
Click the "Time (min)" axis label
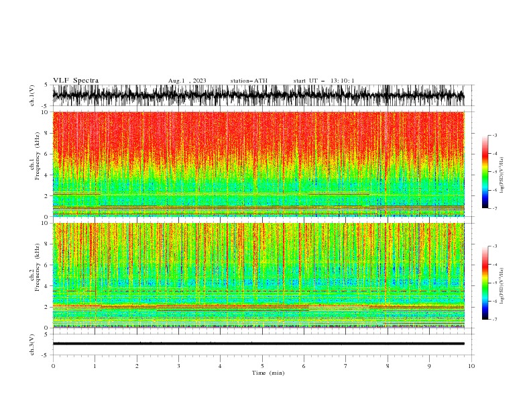point(268,373)
